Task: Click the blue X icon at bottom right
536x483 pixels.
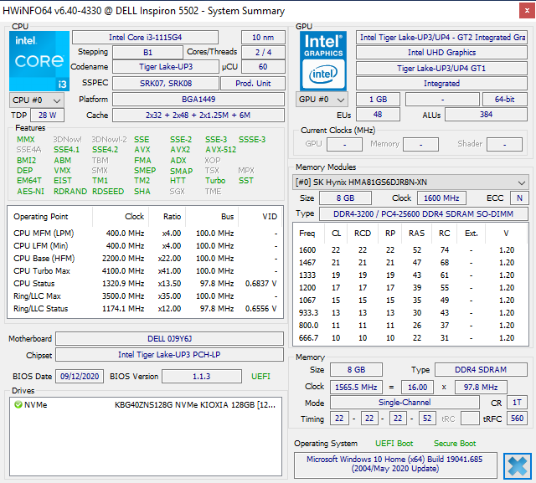Action: (518, 465)
